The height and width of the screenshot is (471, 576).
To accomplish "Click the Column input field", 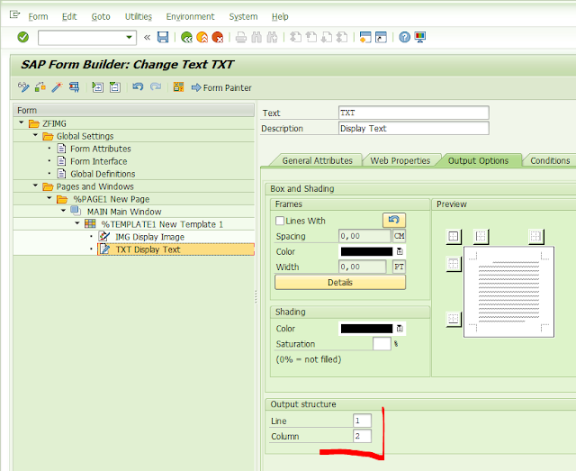I will 362,436.
